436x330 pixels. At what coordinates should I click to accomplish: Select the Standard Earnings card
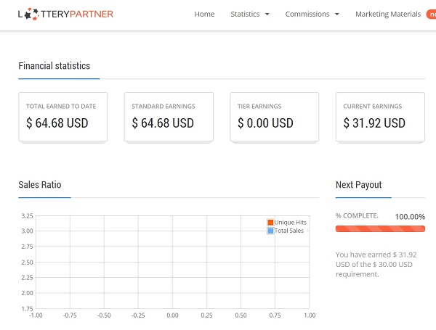[169, 117]
